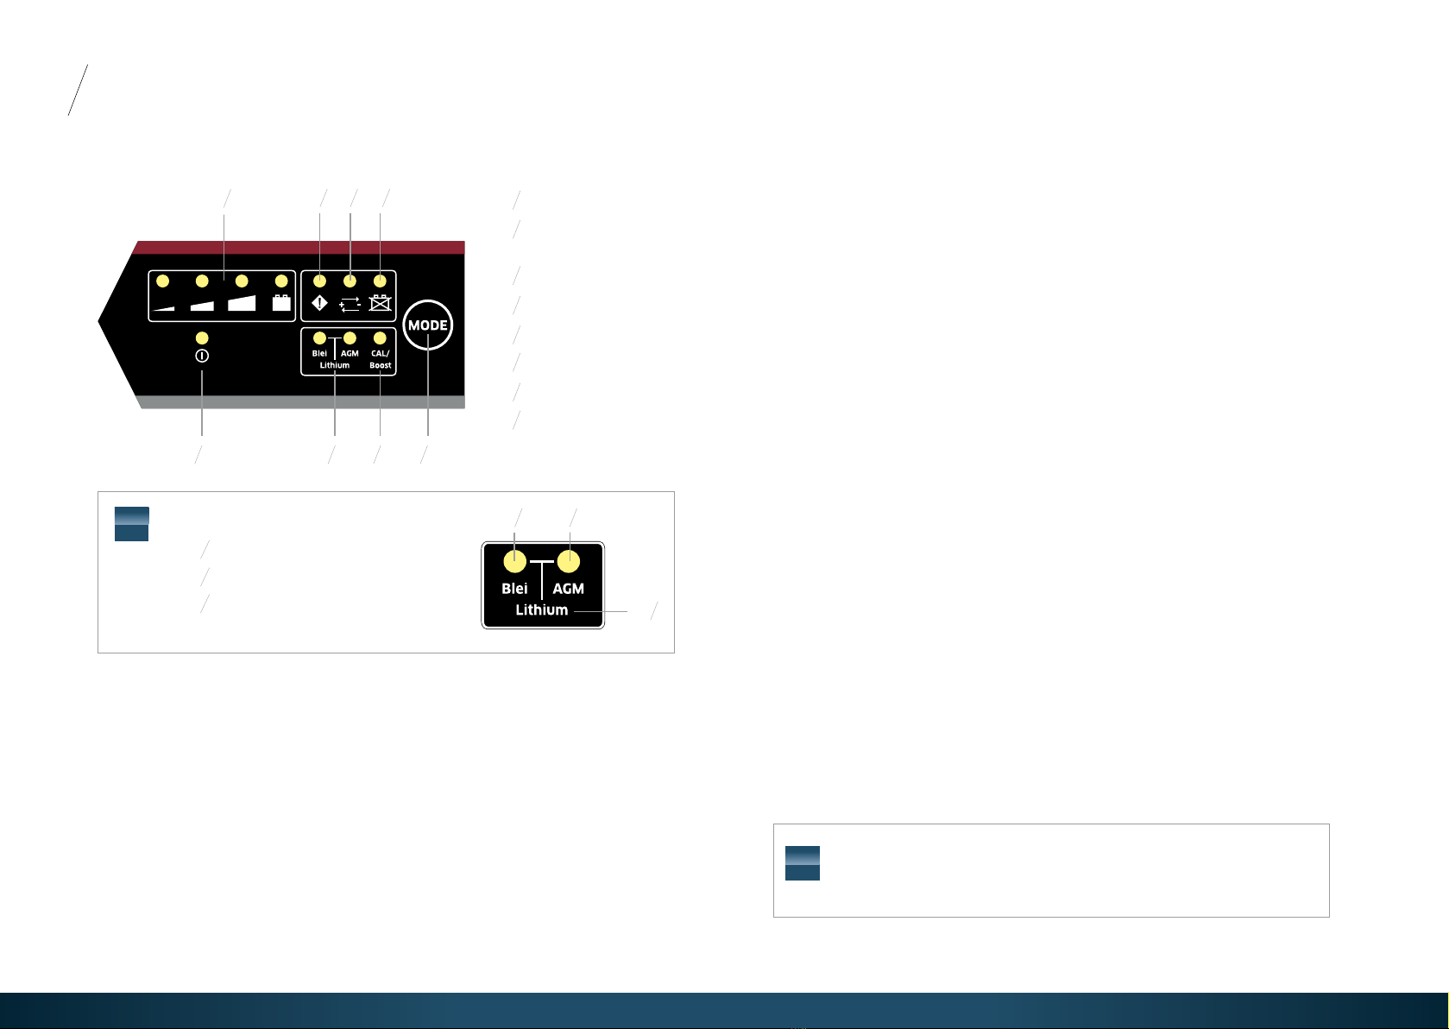The height and width of the screenshot is (1029, 1449).
Task: Click the reversed polarity arrows icon
Action: [x=350, y=304]
